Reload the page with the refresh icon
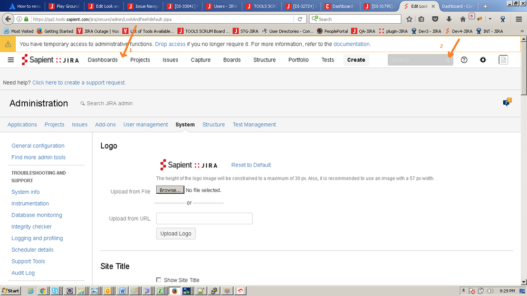 (x=300, y=19)
